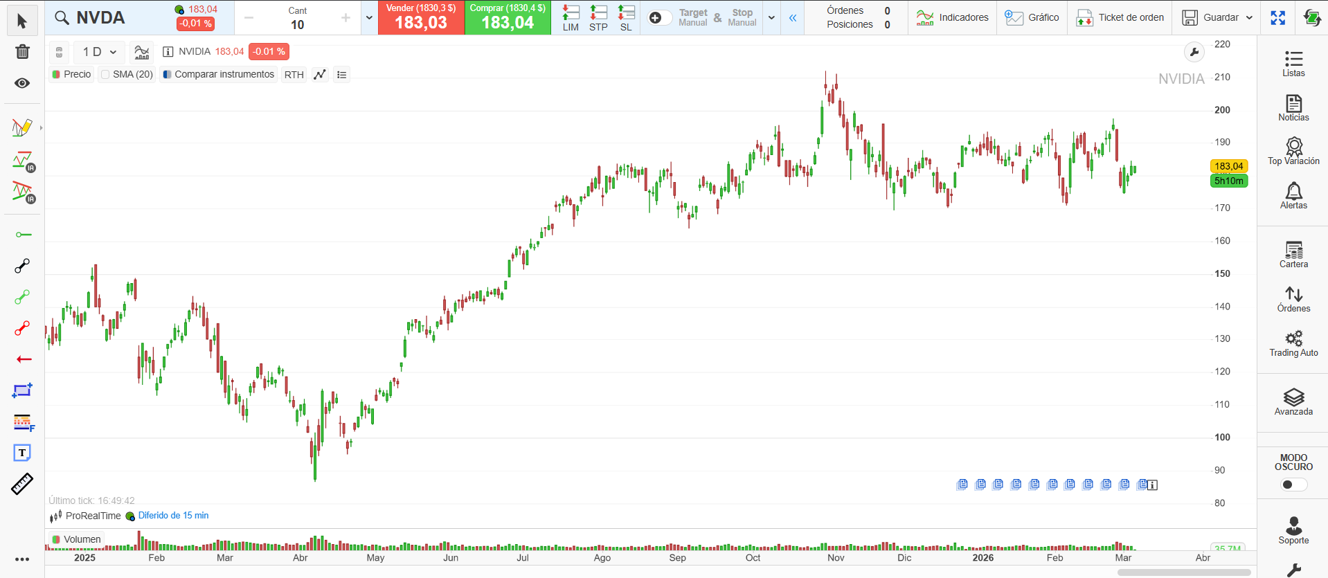Viewport: 1328px width, 578px height.
Task: Click the LIM limit order icon
Action: point(571,18)
